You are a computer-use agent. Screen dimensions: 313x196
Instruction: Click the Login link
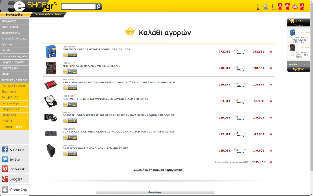pos(58,14)
